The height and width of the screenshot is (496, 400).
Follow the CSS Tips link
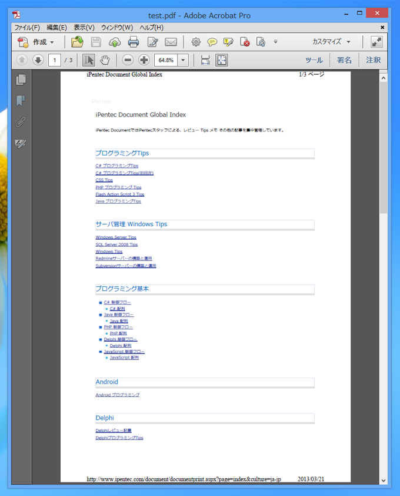click(x=104, y=180)
